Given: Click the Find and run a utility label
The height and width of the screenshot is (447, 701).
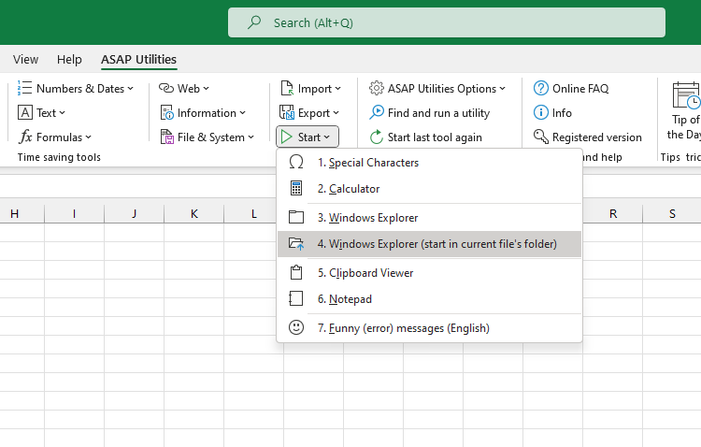Looking at the screenshot, I should tap(438, 113).
